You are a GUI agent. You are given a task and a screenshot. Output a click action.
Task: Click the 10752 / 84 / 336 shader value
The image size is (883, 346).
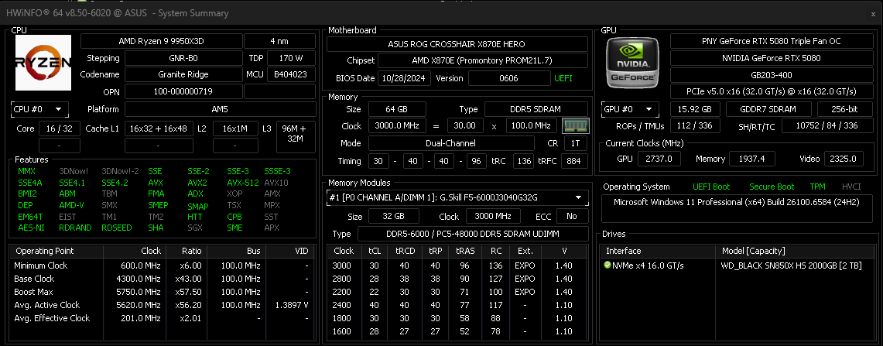pos(827,125)
